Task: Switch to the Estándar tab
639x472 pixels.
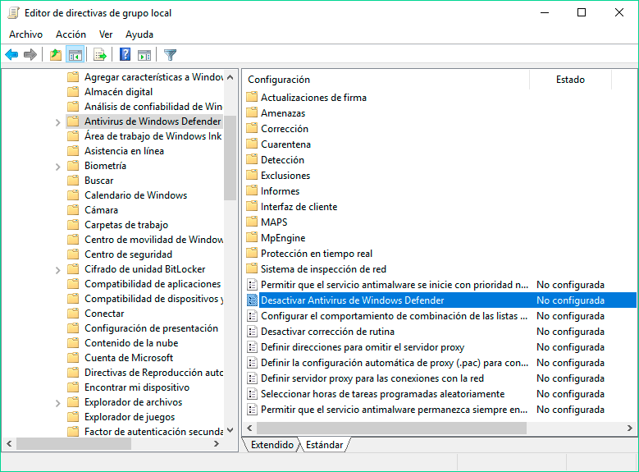Action: pos(324,445)
